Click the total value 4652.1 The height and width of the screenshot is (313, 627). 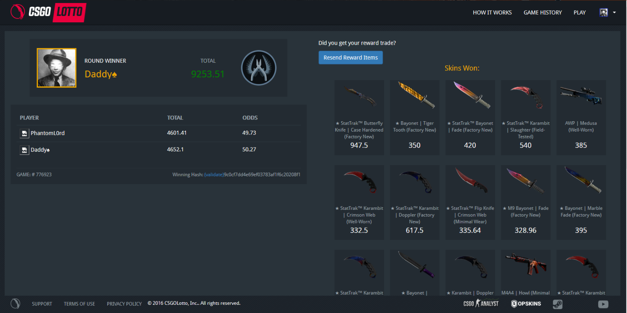click(175, 150)
